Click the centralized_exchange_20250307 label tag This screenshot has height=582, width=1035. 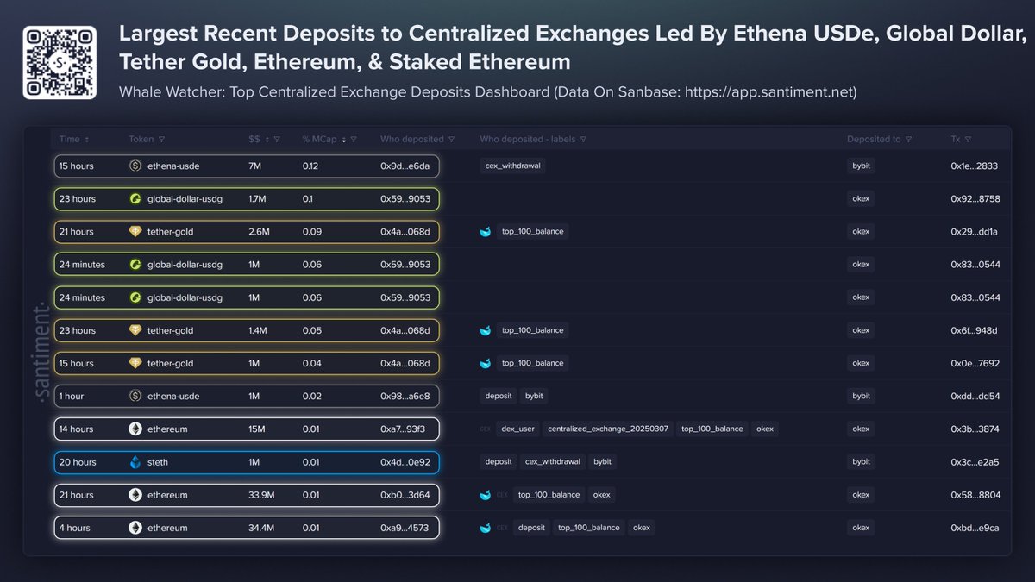[x=608, y=429]
